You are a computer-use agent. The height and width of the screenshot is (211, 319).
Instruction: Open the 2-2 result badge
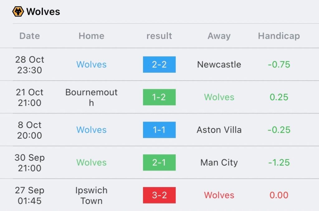point(159,65)
